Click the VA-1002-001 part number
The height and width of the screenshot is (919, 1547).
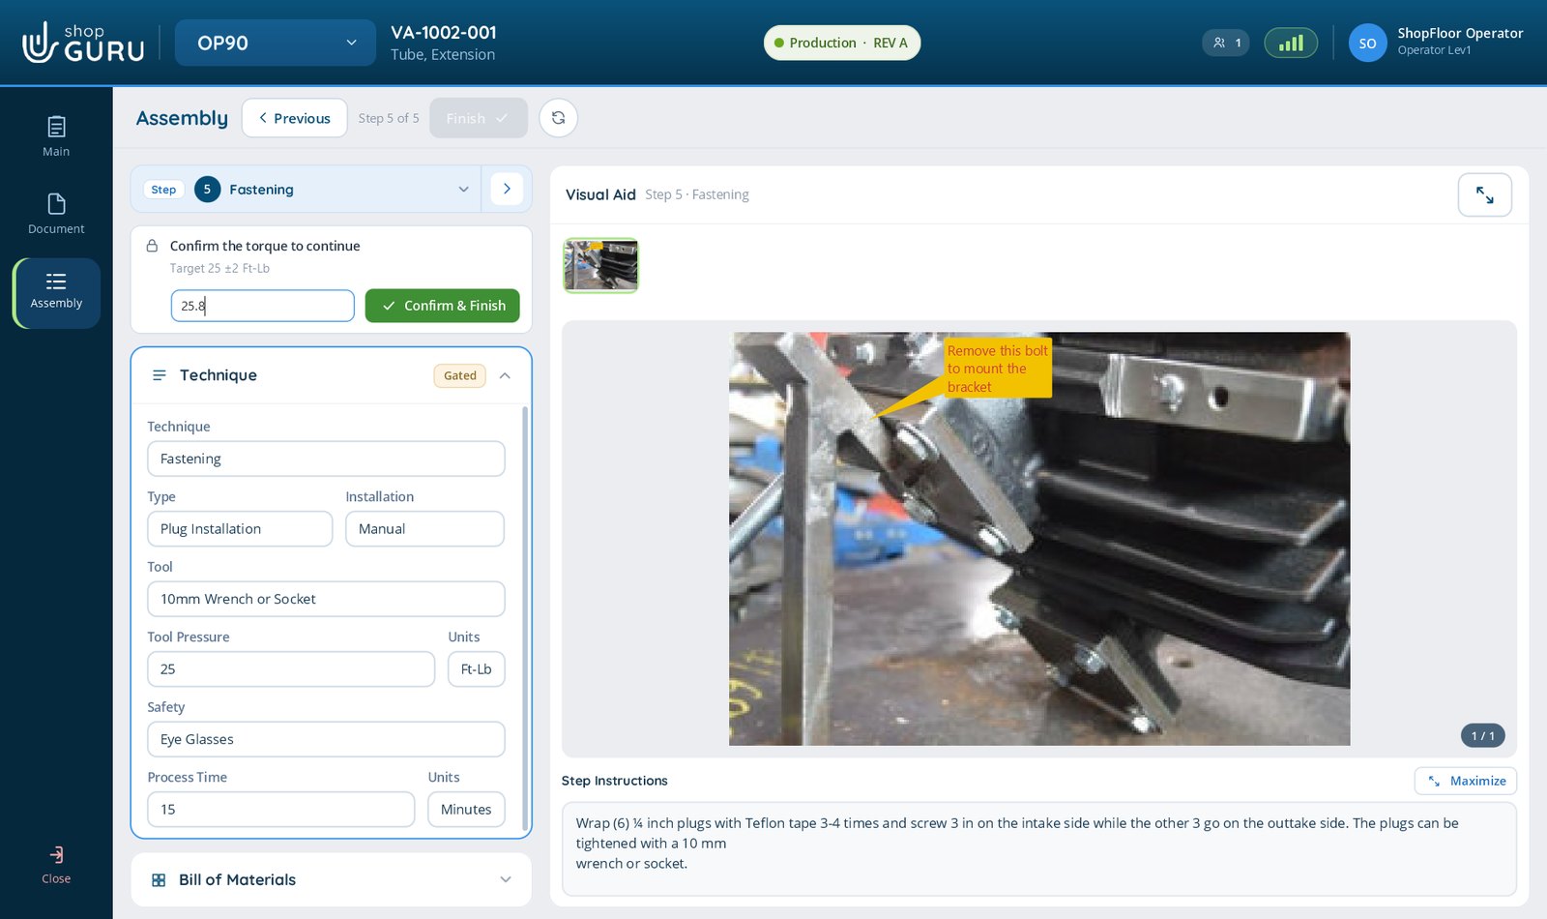tap(444, 32)
